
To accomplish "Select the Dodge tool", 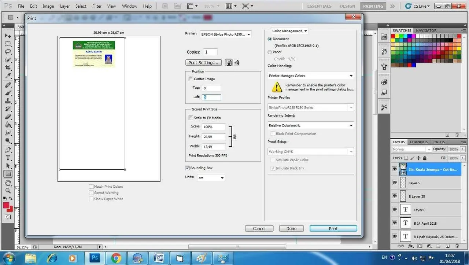I will pyautogui.click(x=8, y=141).
